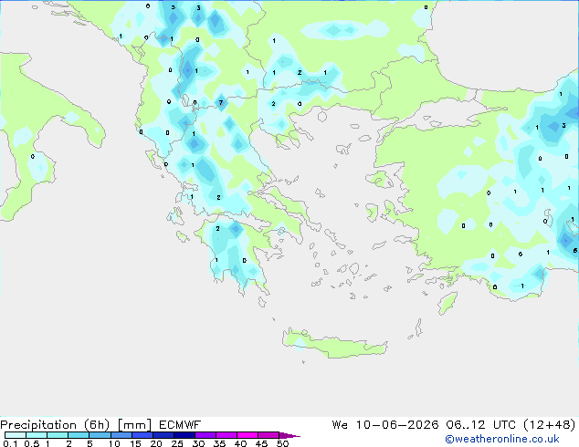The image size is (579, 447).
Task: Click the legend swatch between 40 and 45
Action: coord(247,435)
